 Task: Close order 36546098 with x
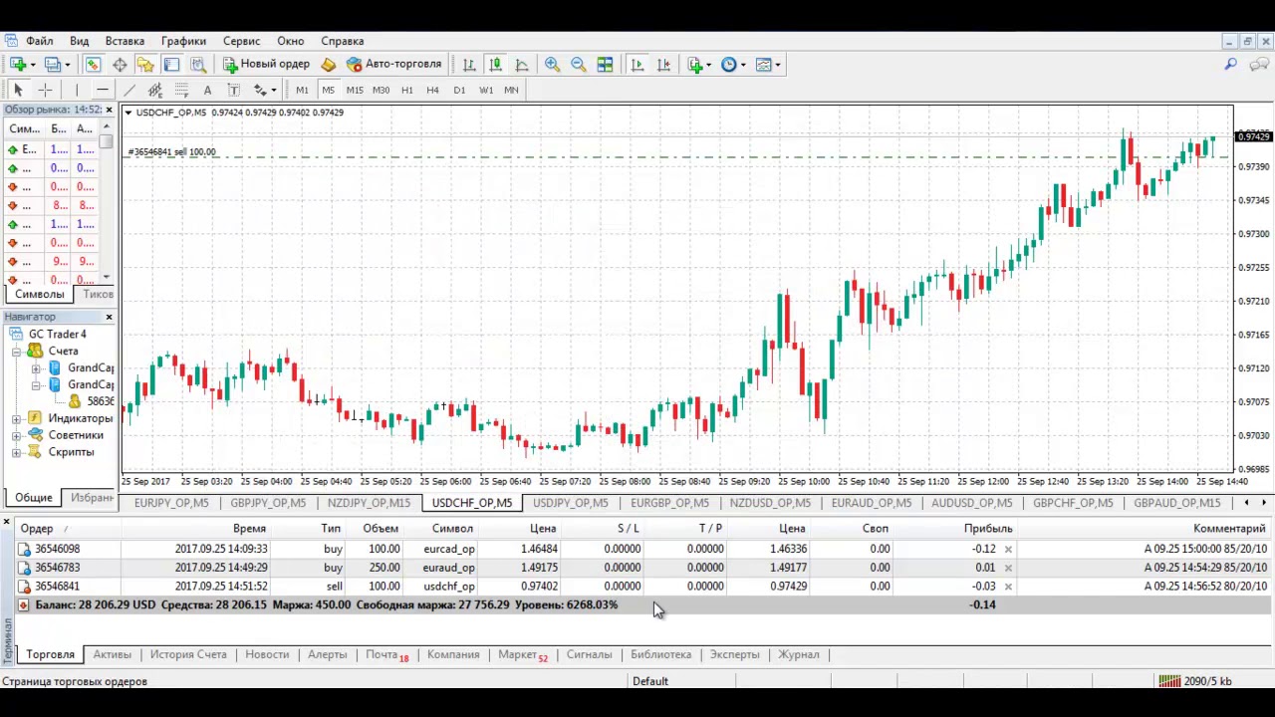tap(1008, 549)
